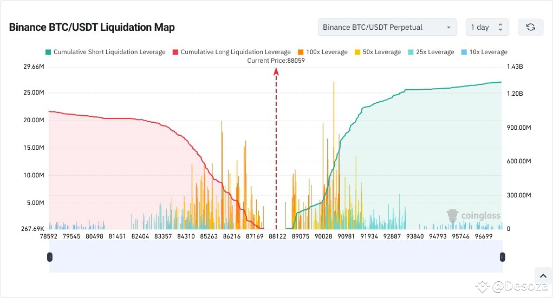Screen dimensions: 553x298
Task: Click the Current Price:88059 label
Action: [x=276, y=61]
